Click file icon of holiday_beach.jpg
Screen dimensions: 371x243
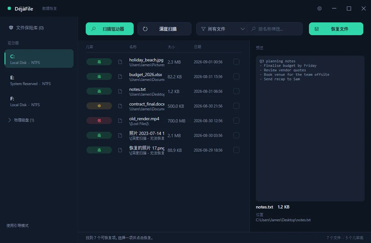pyautogui.click(x=120, y=62)
